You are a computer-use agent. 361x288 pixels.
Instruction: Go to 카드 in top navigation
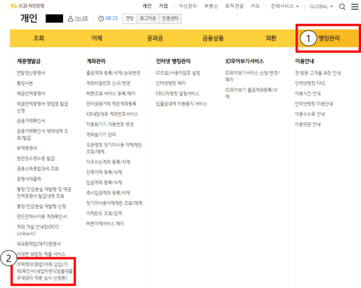click(x=256, y=6)
